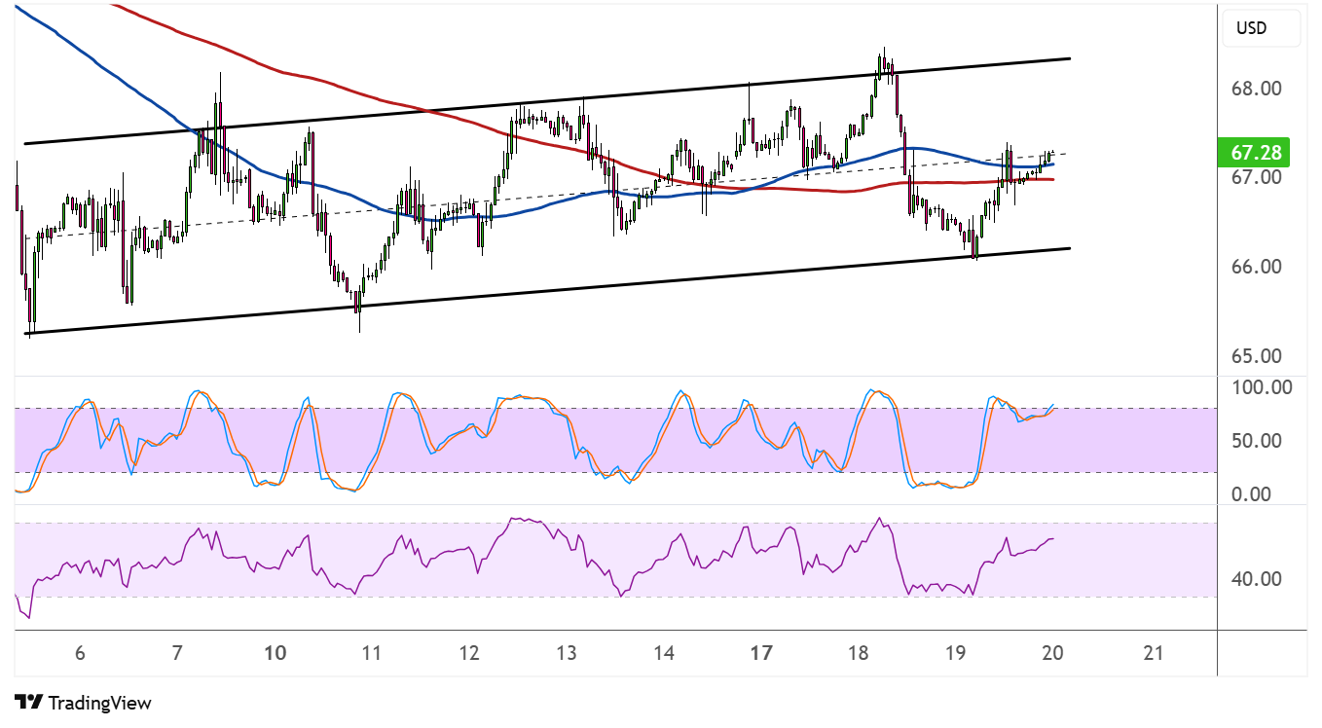The width and height of the screenshot is (1322, 728).
Task: Click the USD currency button
Action: pos(1261,28)
